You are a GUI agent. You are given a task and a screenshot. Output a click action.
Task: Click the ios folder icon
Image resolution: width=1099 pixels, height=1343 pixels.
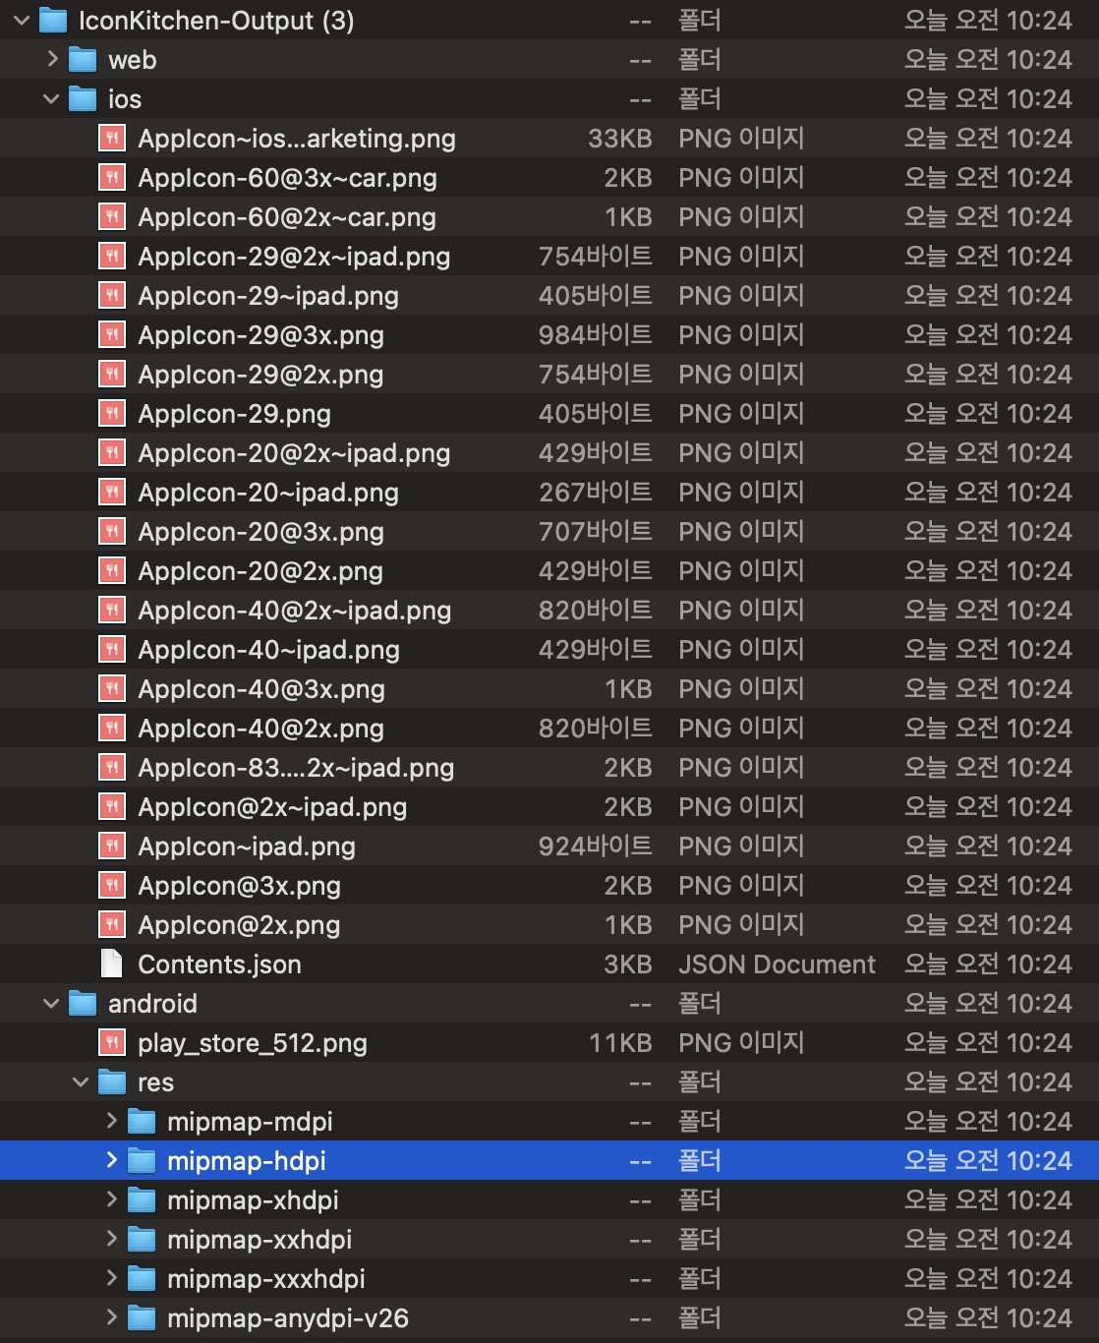click(x=83, y=99)
